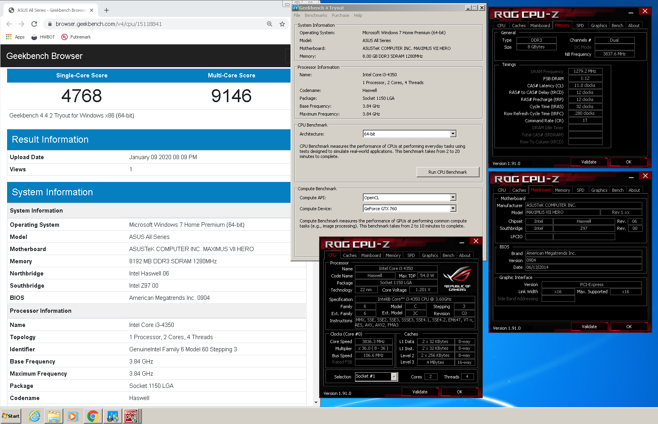Open the Futuremark bookmark

coord(76,37)
